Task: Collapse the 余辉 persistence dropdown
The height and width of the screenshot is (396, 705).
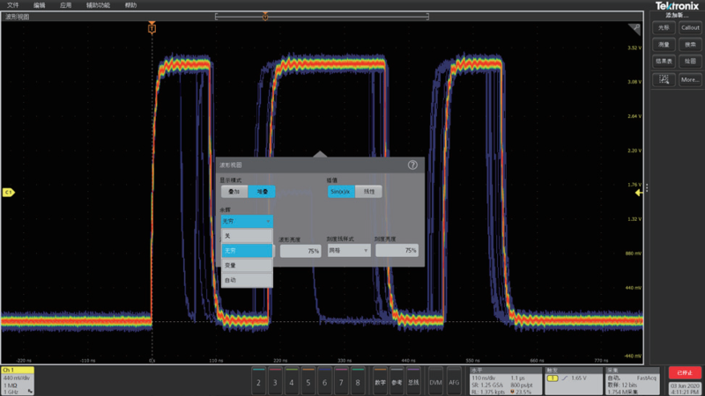Action: pos(247,221)
